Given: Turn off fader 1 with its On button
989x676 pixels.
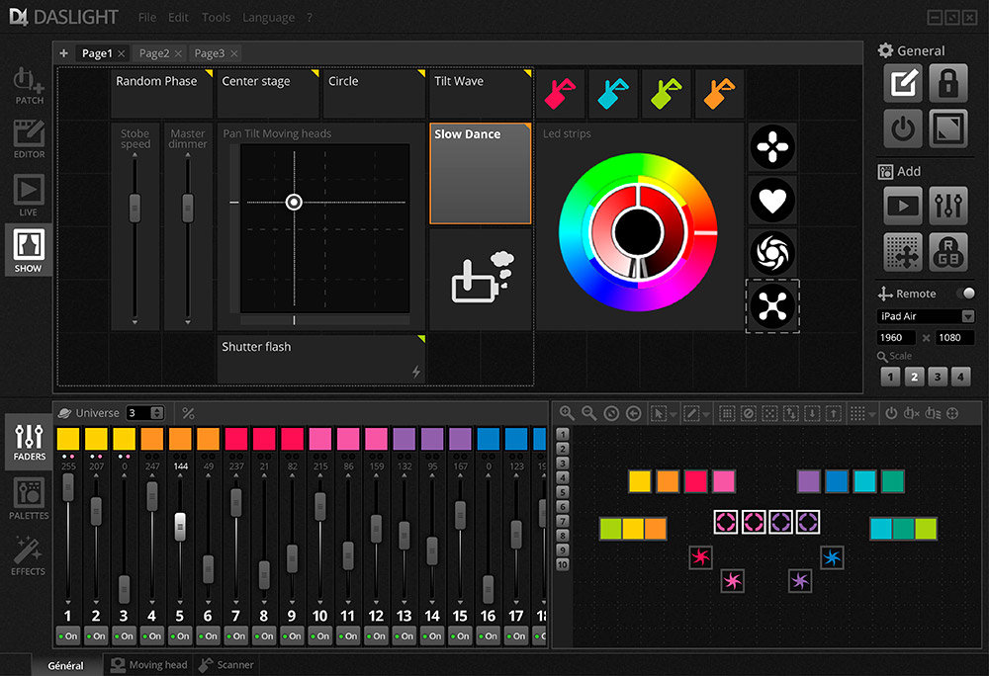Looking at the screenshot, I should tap(66, 637).
